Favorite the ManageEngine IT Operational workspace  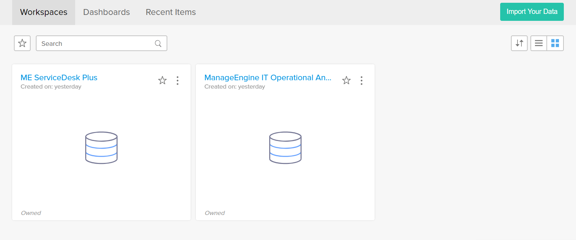point(346,81)
